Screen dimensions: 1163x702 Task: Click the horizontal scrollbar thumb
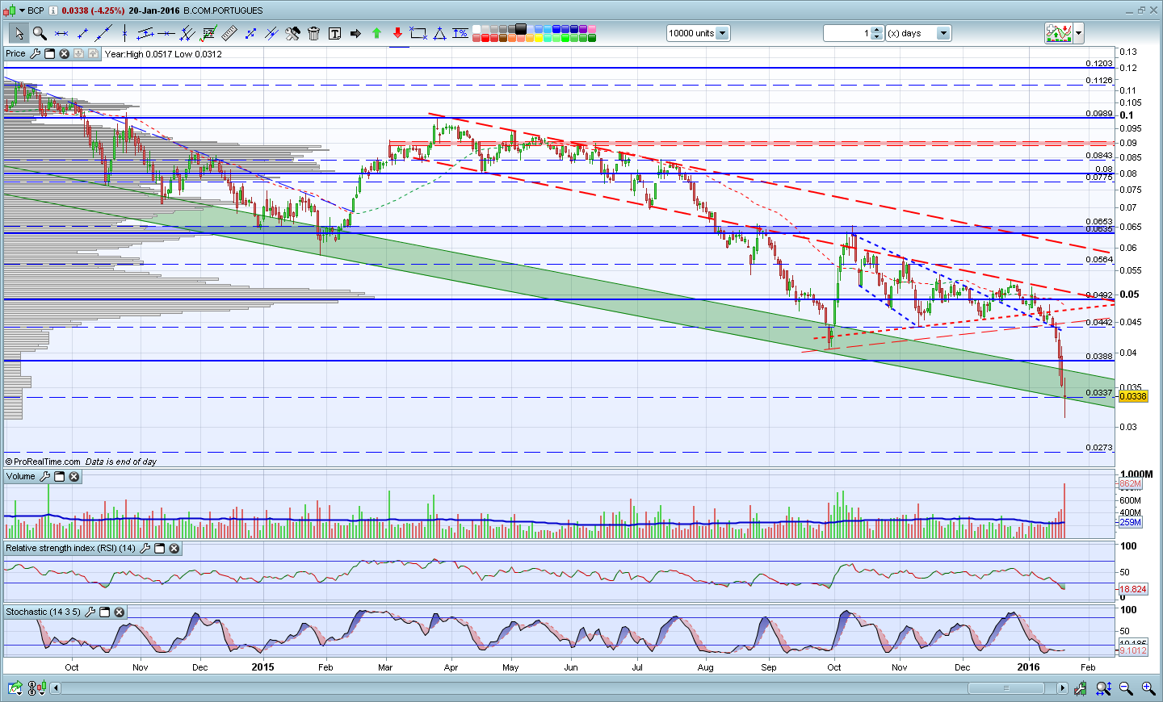click(x=1006, y=688)
